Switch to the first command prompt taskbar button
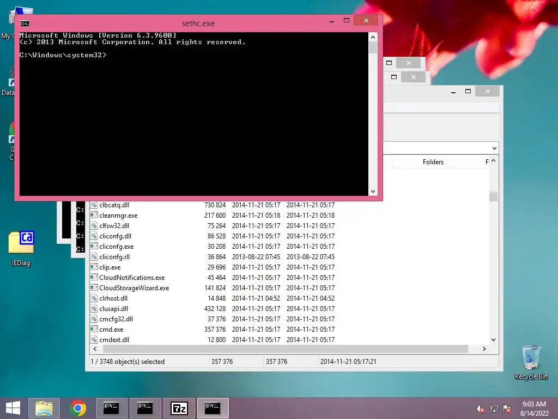The image size is (558, 419). coord(111,408)
